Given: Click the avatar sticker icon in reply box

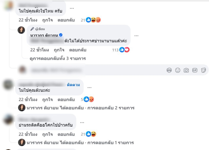Looking at the screenshot, I should tap(169, 70).
